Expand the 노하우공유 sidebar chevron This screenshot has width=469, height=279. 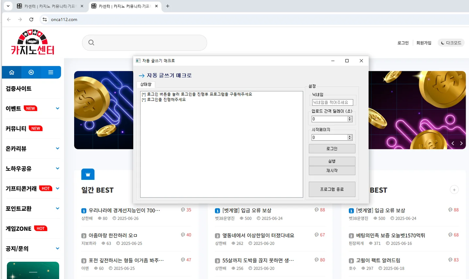tap(57, 168)
